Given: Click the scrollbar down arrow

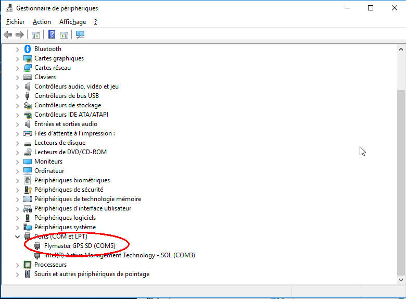Looking at the screenshot, I should (401, 280).
